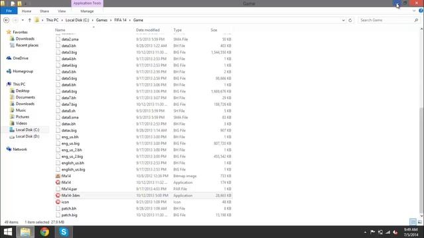Select This PC in the navigation pane
This screenshot has height=238, width=424.
[x=19, y=85]
